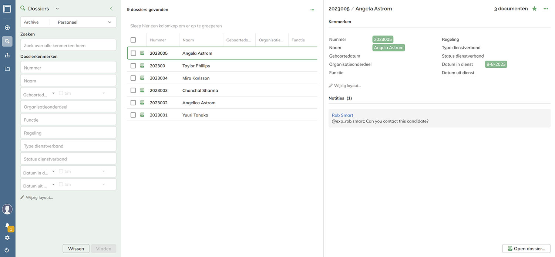
Task: Tick the checkbox for Taylor Phillips
Action: pos(133,66)
